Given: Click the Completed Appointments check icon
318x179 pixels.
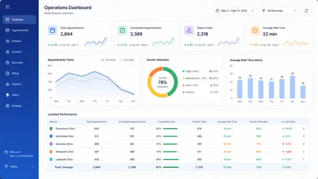Looking at the screenshot, I should pyautogui.click(x=122, y=30).
